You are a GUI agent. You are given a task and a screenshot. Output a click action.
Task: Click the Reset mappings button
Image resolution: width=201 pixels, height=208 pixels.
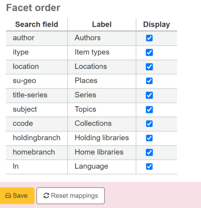pyautogui.click(x=71, y=196)
